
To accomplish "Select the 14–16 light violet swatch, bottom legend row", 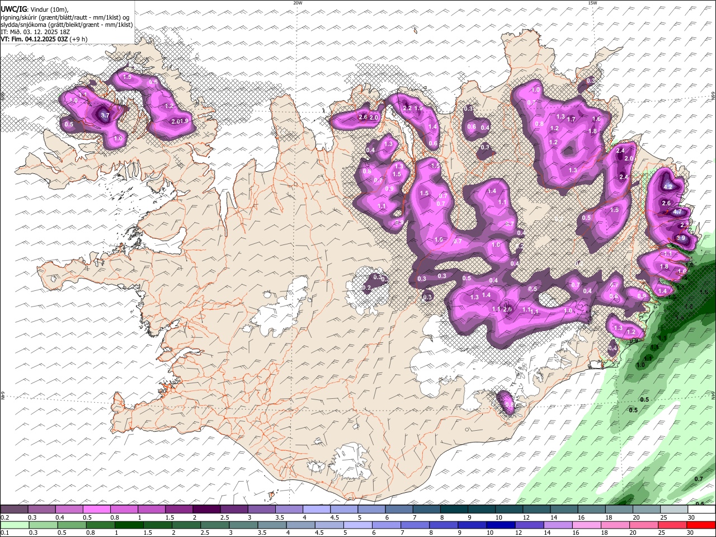I will coord(558,525).
